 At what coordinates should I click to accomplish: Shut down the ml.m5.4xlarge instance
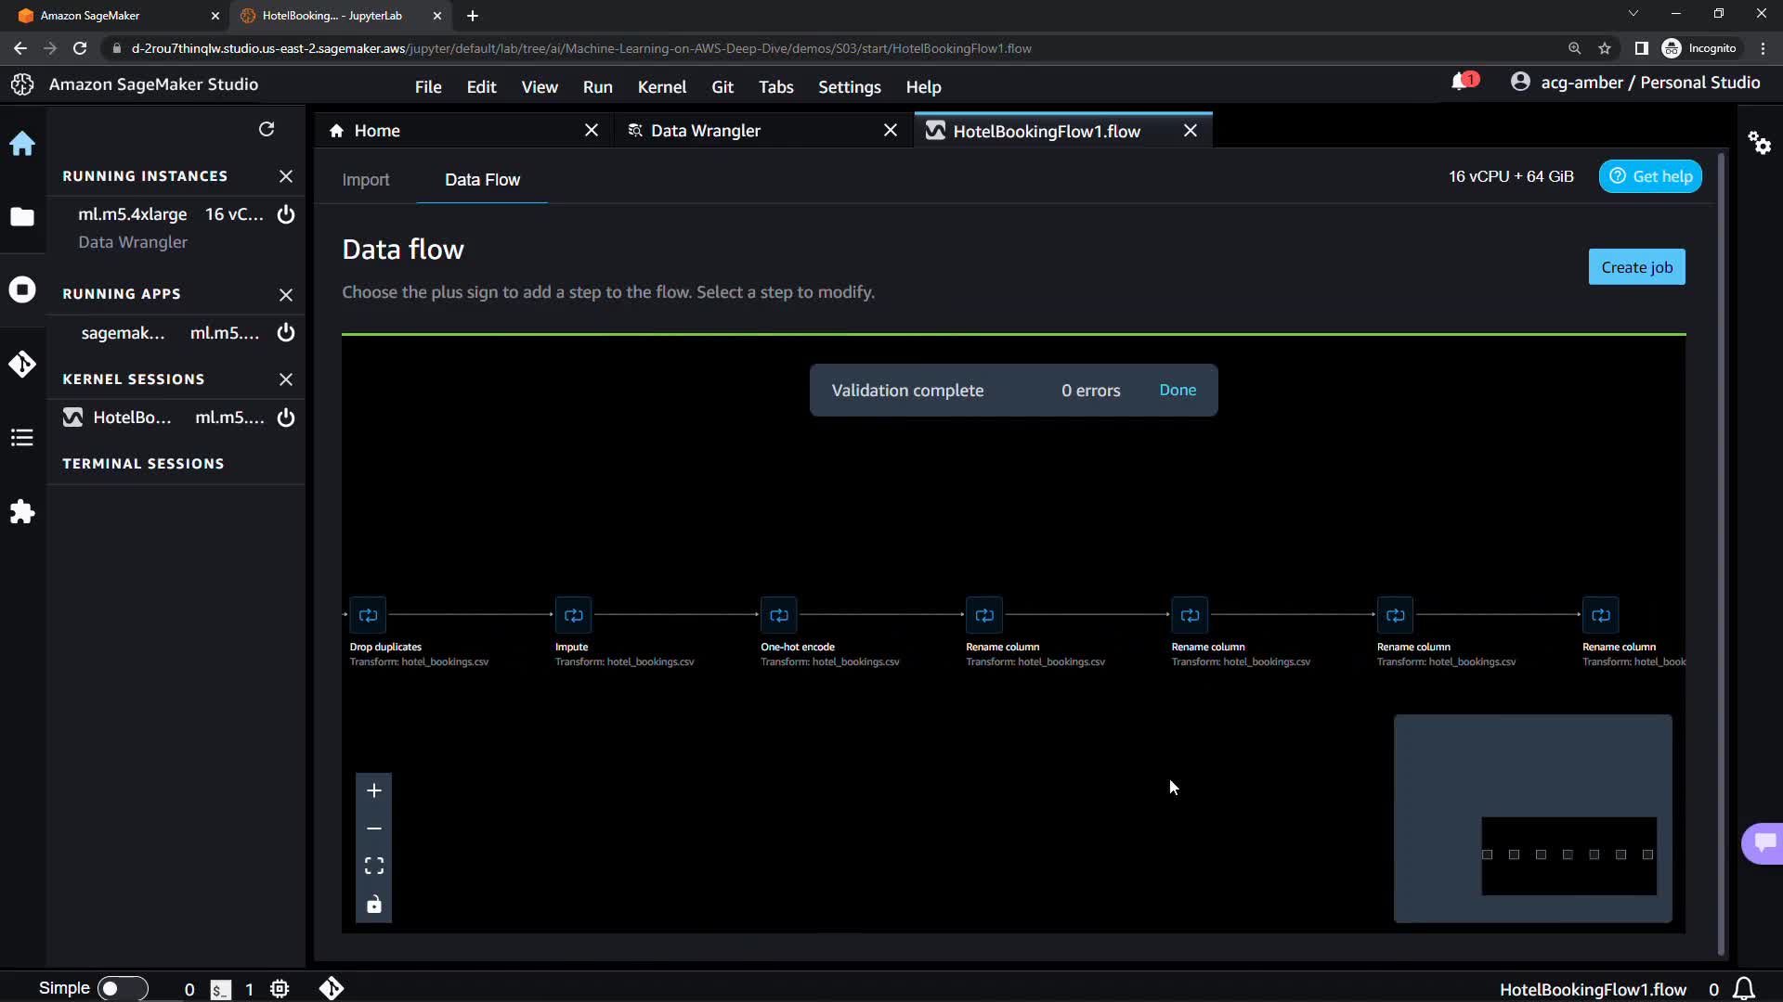[x=286, y=214]
